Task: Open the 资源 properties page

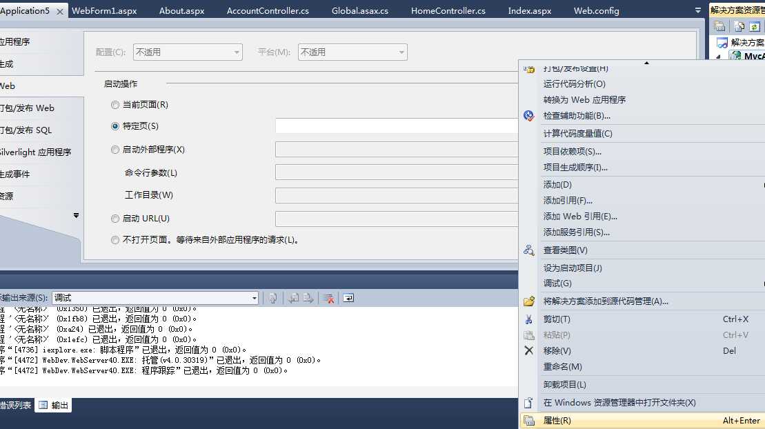Action: coord(41,196)
